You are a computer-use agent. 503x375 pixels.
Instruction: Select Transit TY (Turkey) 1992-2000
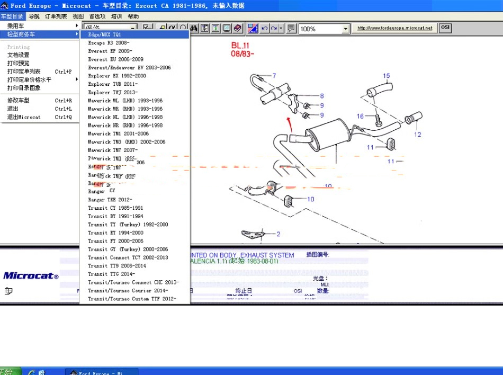134,225
